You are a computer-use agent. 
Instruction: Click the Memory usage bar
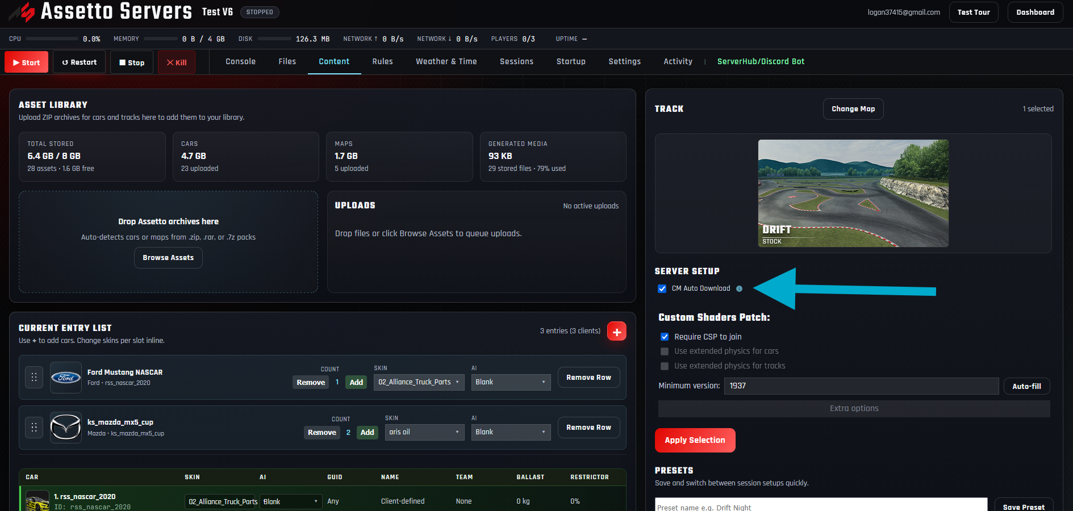pyautogui.click(x=161, y=39)
